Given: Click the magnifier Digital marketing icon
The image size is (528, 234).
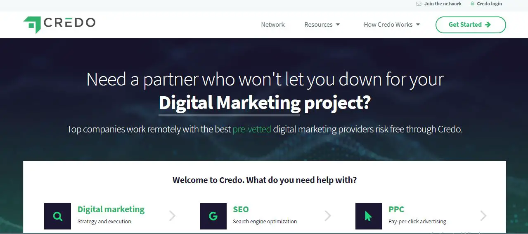Looking at the screenshot, I should (x=57, y=216).
